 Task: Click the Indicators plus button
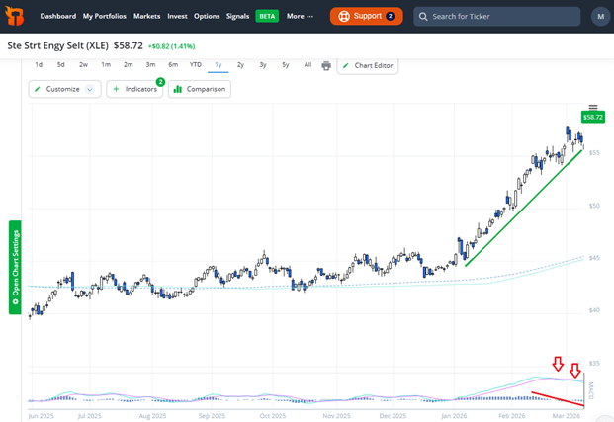(134, 89)
